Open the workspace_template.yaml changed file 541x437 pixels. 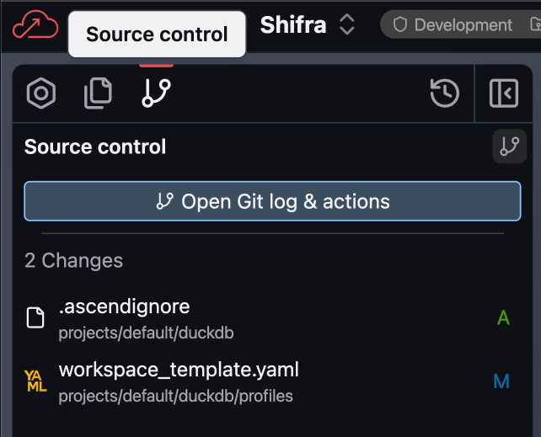pyautogui.click(x=179, y=370)
